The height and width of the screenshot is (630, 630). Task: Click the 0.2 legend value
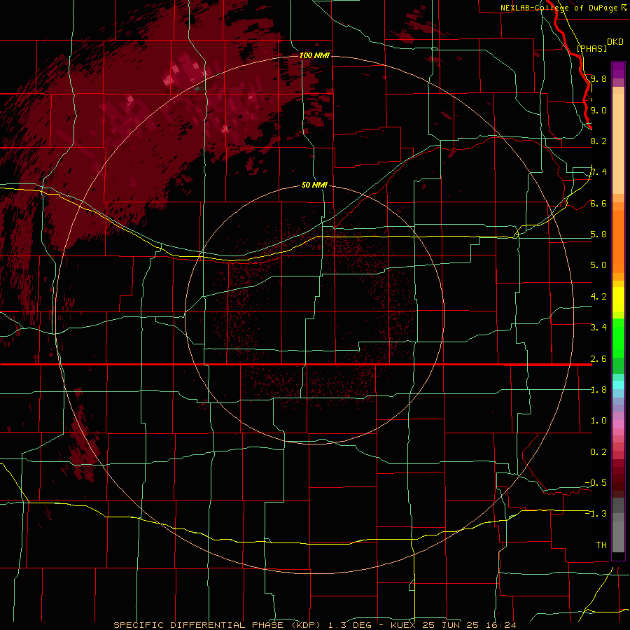click(x=598, y=452)
